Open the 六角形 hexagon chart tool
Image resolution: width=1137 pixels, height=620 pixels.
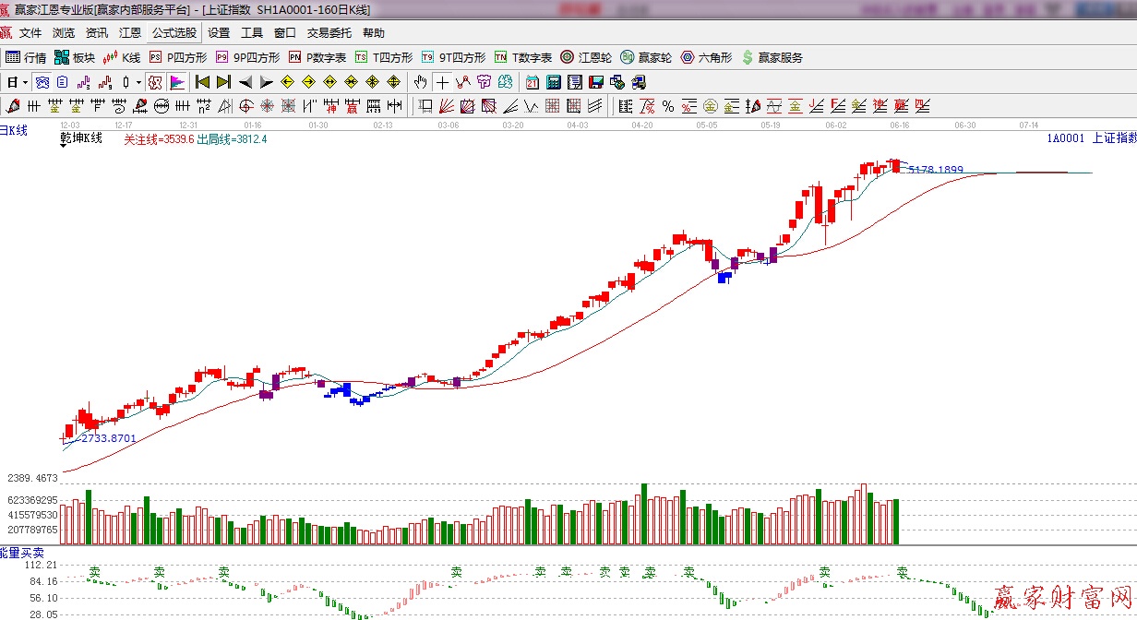pyautogui.click(x=706, y=57)
